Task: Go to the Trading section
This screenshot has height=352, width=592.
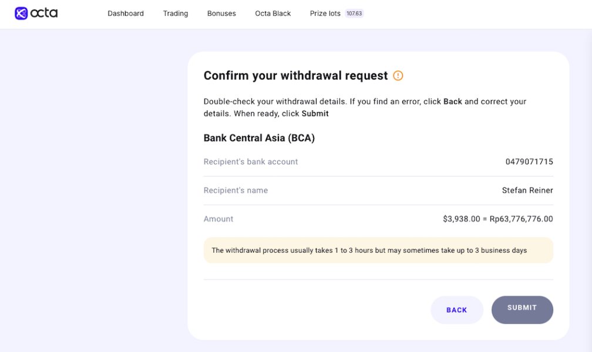Action: click(x=176, y=13)
